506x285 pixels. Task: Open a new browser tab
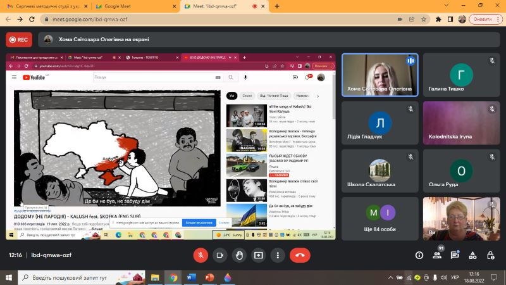pyautogui.click(x=277, y=6)
